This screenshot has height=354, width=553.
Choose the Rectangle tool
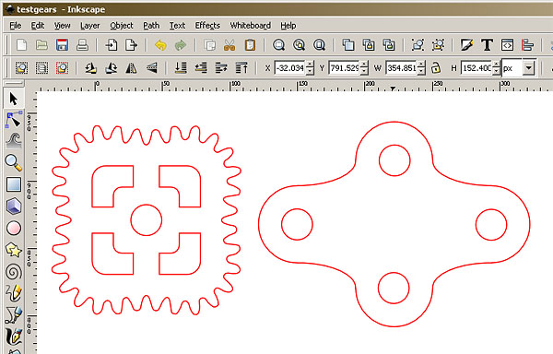tap(14, 184)
